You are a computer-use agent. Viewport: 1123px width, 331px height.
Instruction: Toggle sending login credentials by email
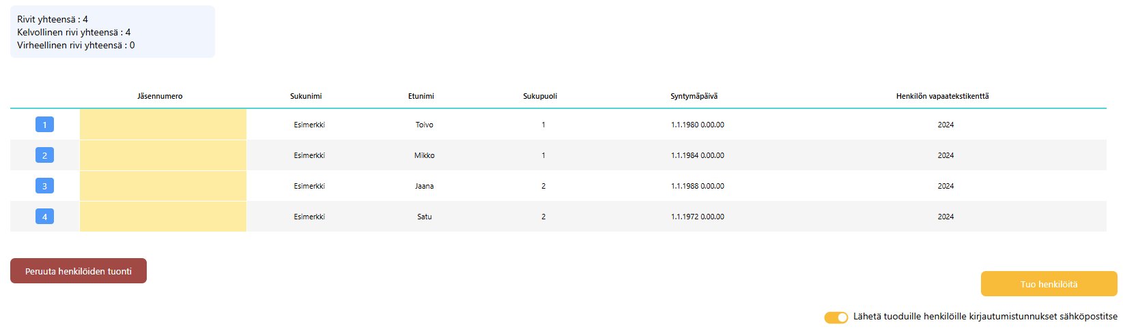coord(836,317)
